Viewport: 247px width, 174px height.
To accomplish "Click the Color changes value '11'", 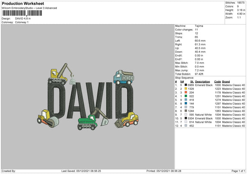I will [196, 30].
